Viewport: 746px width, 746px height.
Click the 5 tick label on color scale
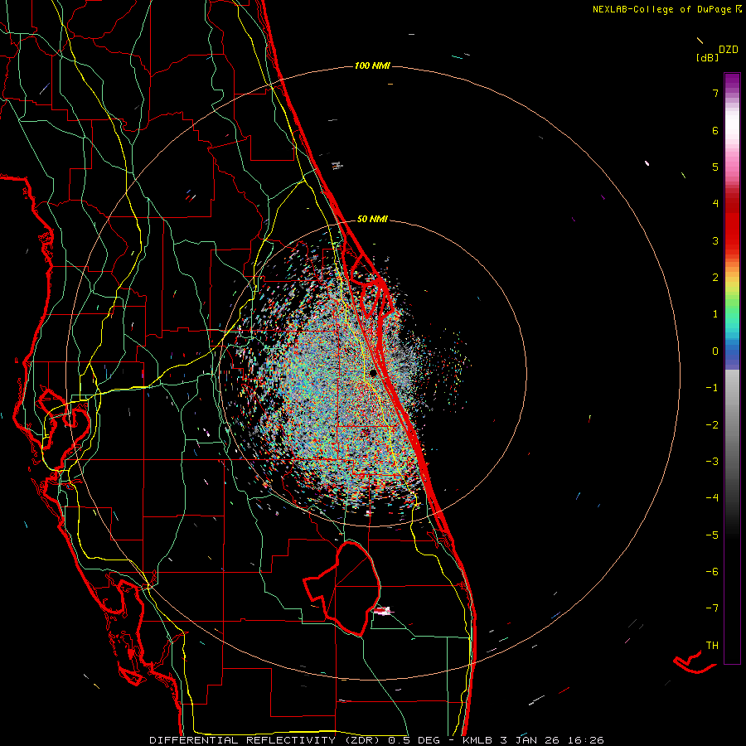(715, 167)
